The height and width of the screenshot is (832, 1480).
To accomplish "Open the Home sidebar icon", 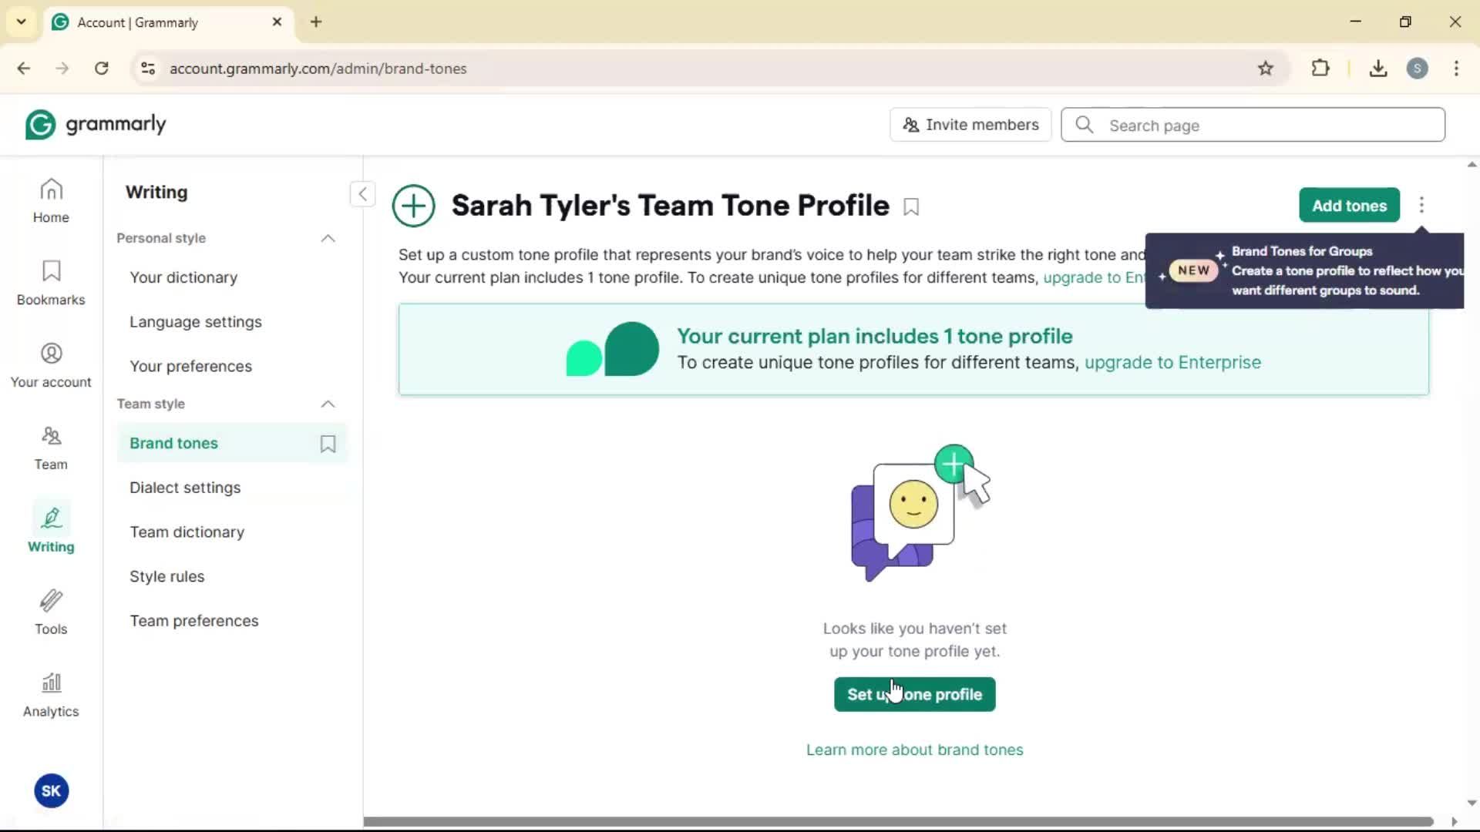I will (51, 200).
